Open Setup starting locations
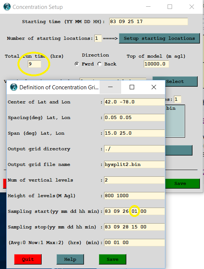 pos(159,38)
